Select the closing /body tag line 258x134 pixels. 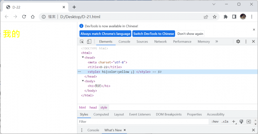coord(90,91)
